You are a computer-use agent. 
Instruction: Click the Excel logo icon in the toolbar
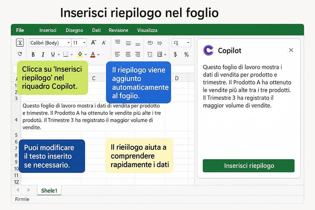[20, 43]
